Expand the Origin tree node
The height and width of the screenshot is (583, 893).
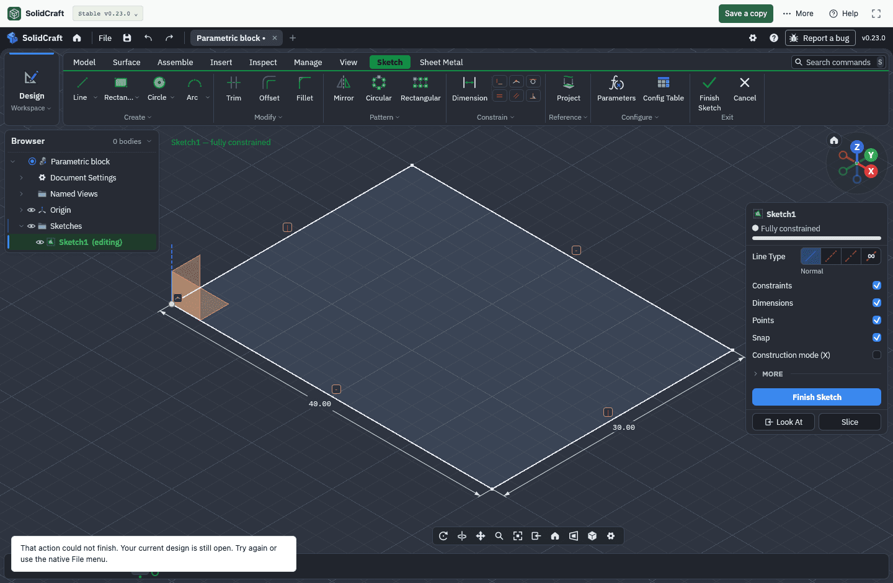pos(21,210)
